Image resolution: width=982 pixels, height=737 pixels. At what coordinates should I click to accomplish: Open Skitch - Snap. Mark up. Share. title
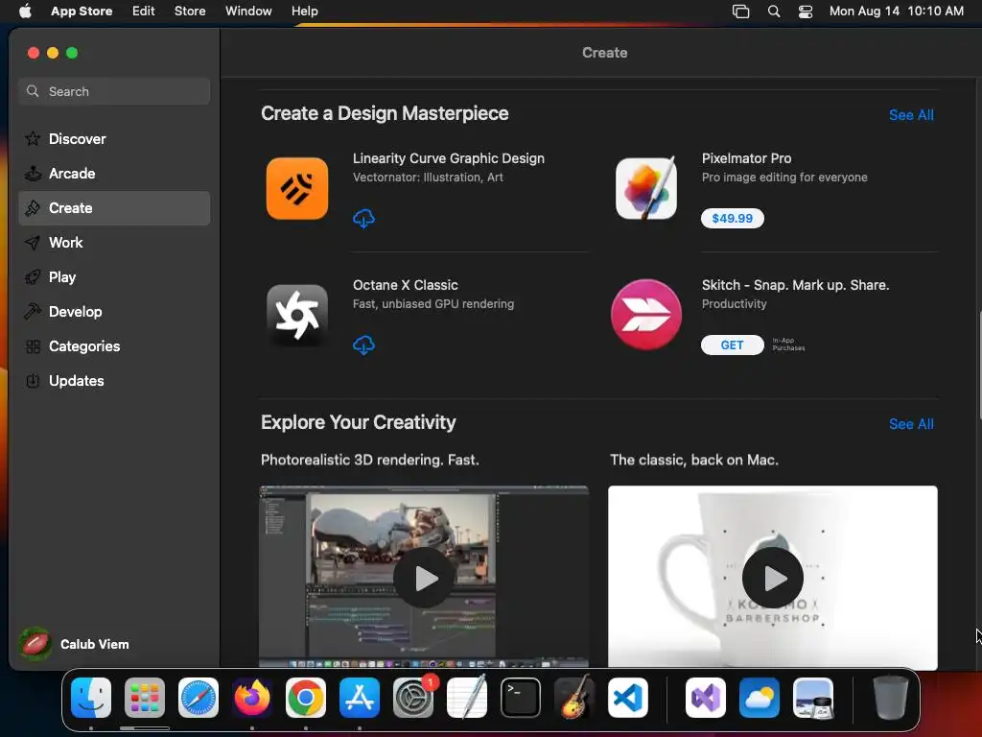click(795, 285)
